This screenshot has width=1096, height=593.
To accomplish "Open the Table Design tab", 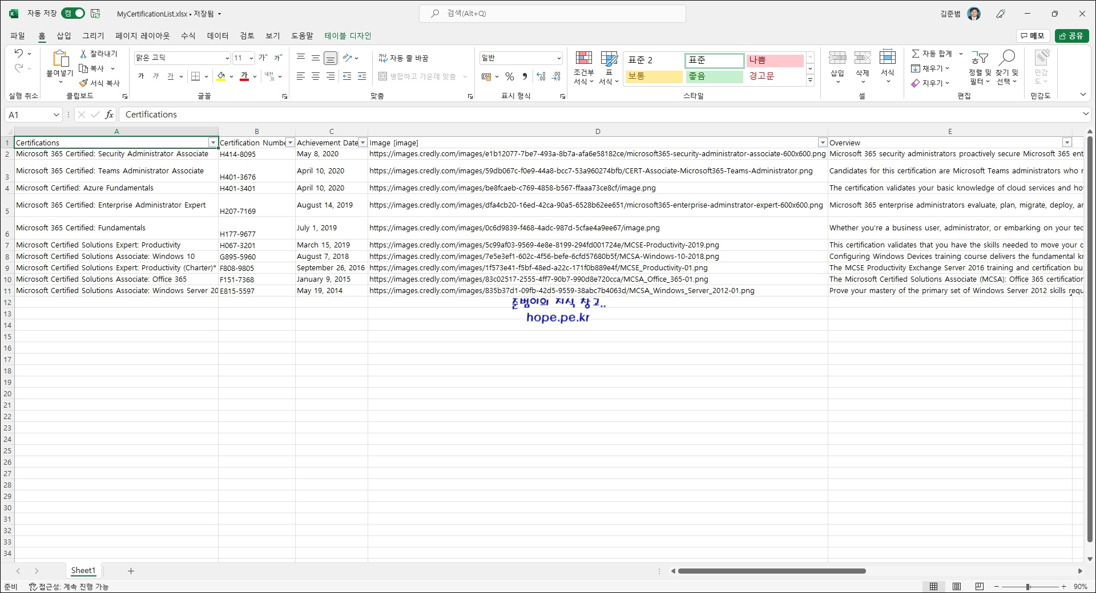I will (348, 35).
